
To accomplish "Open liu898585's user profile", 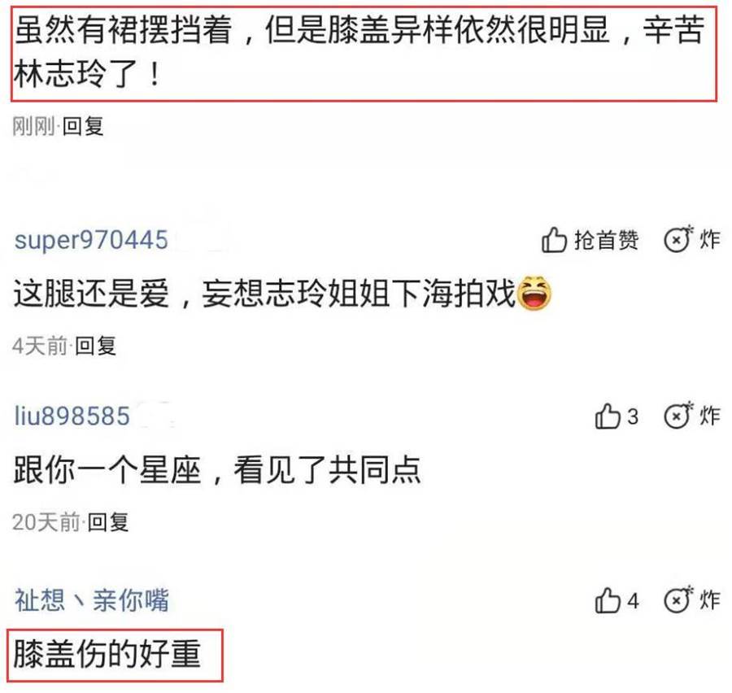I will tap(72, 416).
